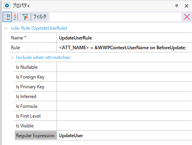The width and height of the screenshot is (192, 145).
Task: Select the Is Formula property value
Action: point(124,106)
